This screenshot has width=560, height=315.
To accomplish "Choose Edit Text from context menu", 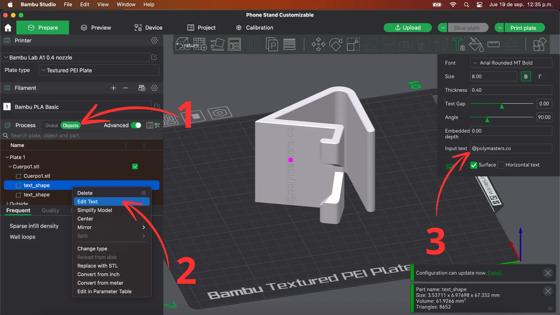I will 111,202.
